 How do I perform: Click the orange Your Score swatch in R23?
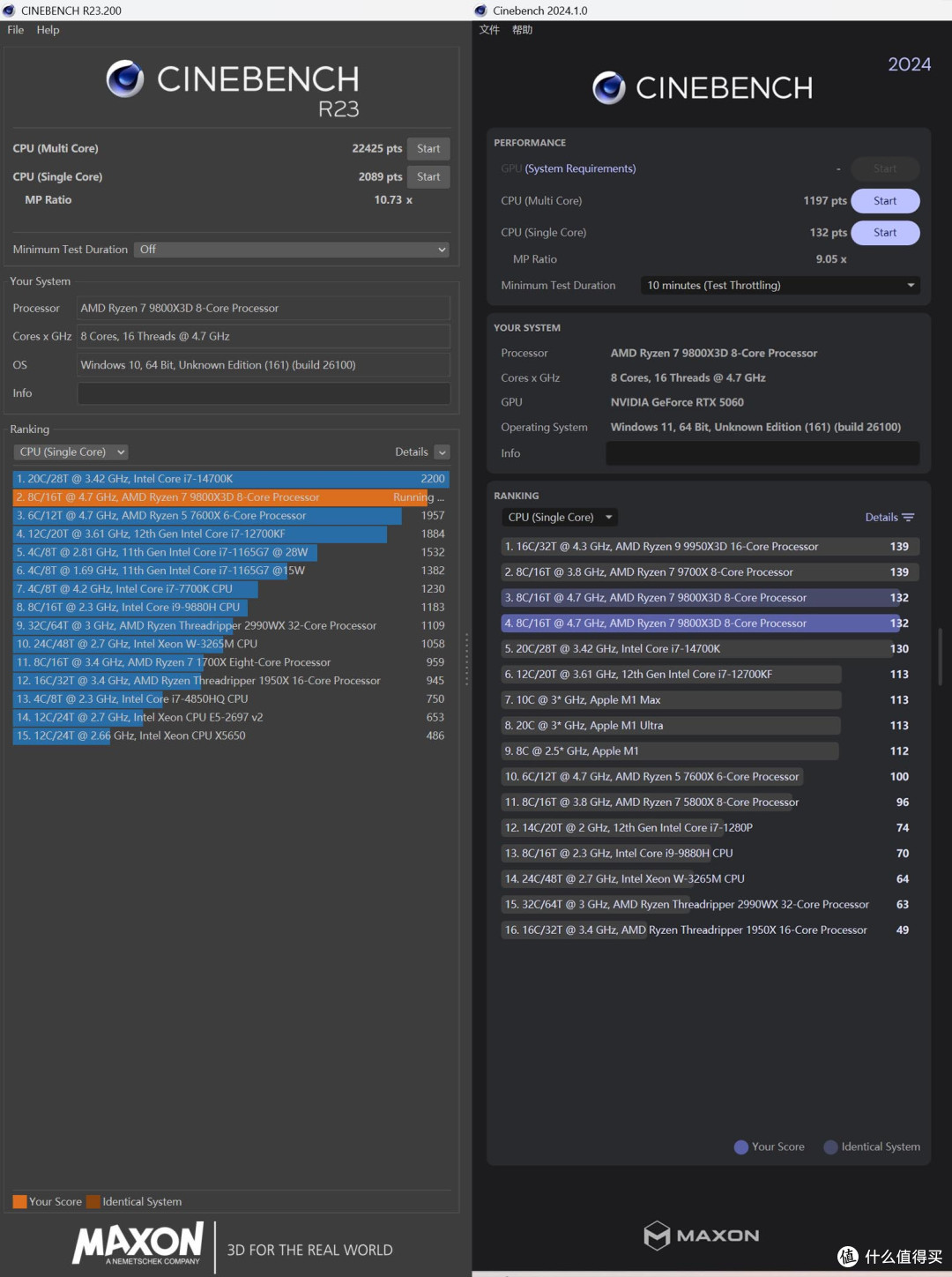(19, 1201)
